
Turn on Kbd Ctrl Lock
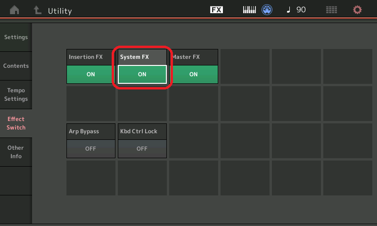tap(142, 148)
